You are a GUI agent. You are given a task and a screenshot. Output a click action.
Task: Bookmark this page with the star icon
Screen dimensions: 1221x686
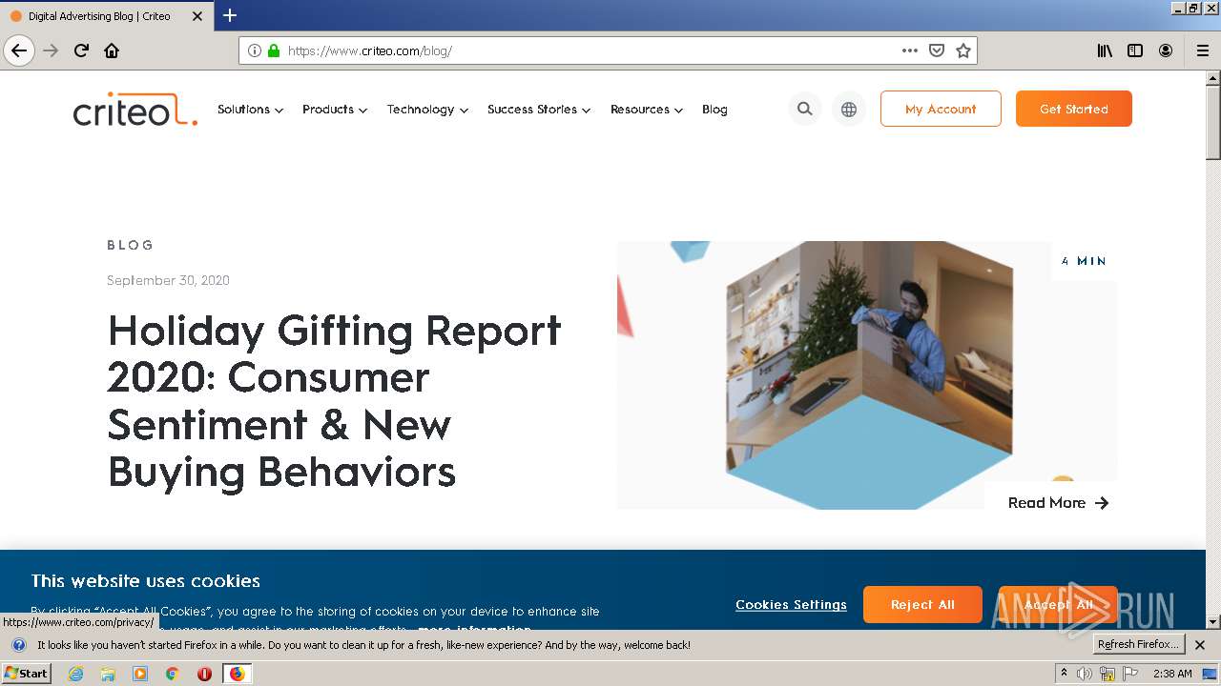[963, 50]
